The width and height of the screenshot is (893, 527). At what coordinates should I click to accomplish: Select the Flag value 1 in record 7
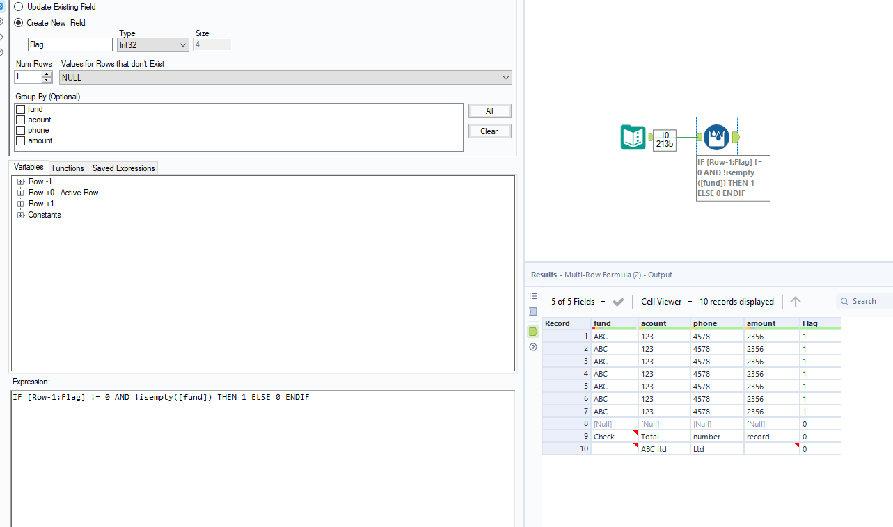tap(821, 412)
